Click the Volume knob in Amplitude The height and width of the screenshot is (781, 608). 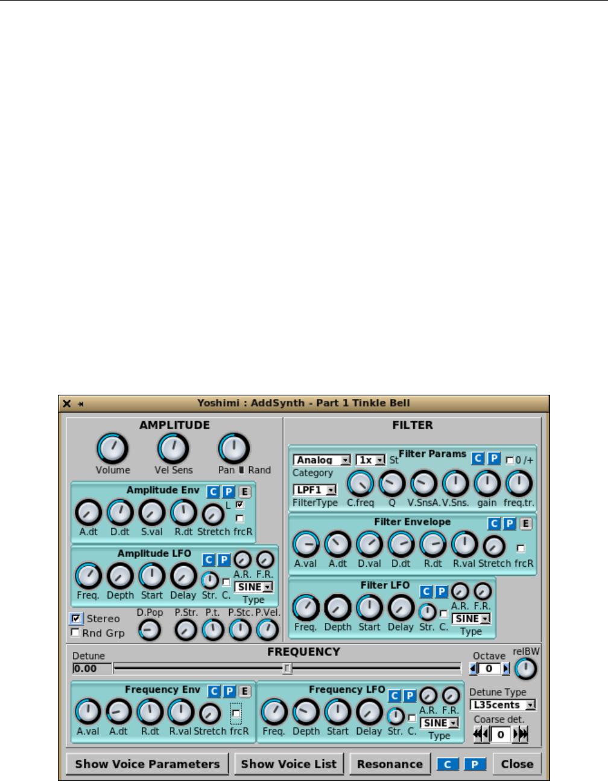click(113, 448)
